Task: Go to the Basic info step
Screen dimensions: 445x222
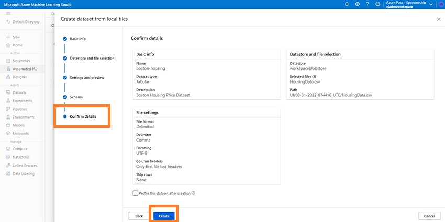Action: (x=77, y=39)
